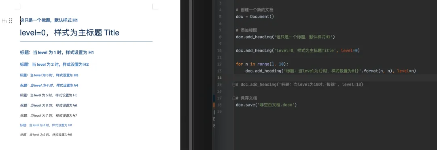The height and width of the screenshot is (150, 437).
Task: Click line number 5 in editor gutter
Action: 220,17
